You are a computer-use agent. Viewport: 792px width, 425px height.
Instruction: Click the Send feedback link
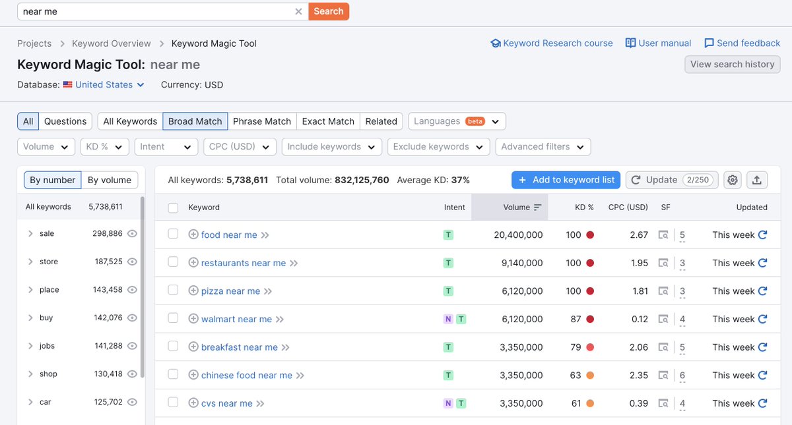(x=742, y=43)
